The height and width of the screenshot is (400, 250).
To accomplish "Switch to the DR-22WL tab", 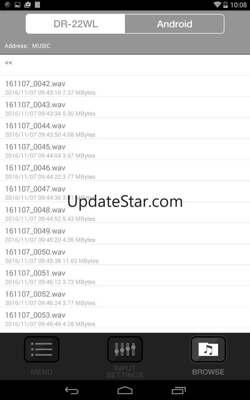I will click(75, 24).
